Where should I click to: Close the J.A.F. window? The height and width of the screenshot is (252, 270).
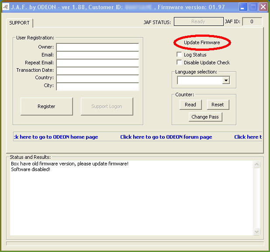point(263,7)
